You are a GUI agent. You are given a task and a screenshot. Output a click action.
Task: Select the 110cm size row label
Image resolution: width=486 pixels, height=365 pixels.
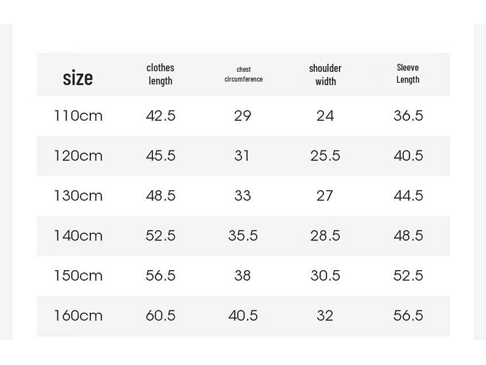(x=78, y=116)
